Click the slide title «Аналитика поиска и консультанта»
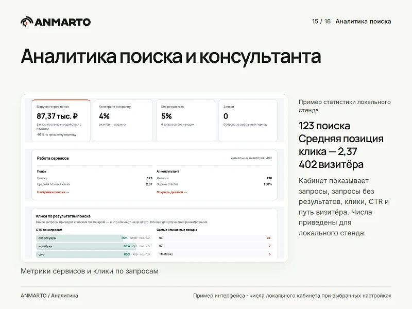 coord(171,56)
